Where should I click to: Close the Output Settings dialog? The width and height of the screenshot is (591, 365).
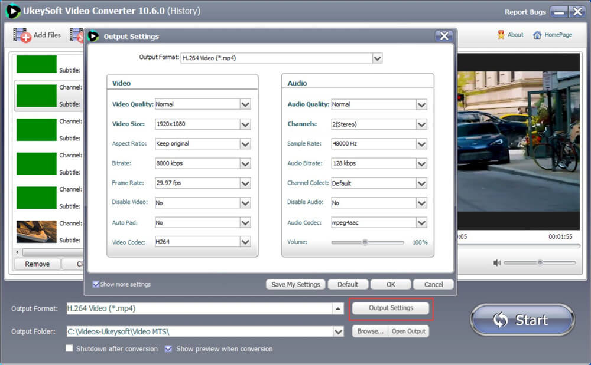(x=444, y=36)
